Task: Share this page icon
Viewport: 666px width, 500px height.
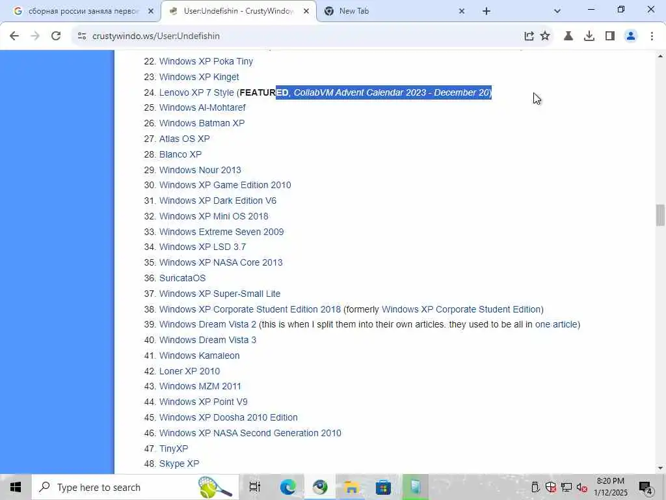Action: click(x=529, y=36)
